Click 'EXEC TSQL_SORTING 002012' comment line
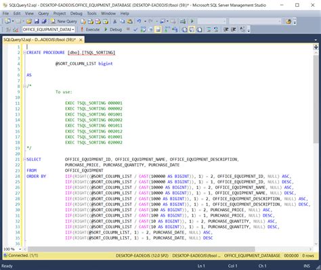 93,131
